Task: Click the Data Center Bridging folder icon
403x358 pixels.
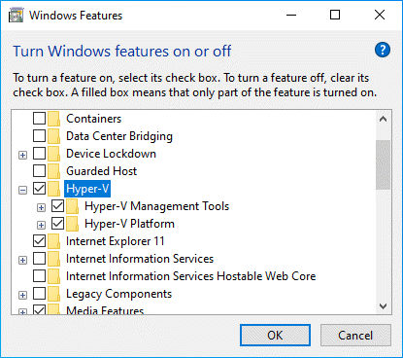Action: [x=53, y=136]
